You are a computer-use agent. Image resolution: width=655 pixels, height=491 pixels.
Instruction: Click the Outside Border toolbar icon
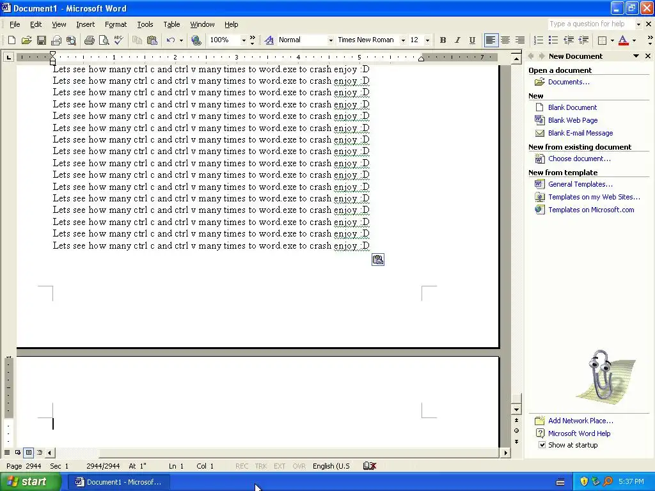602,40
